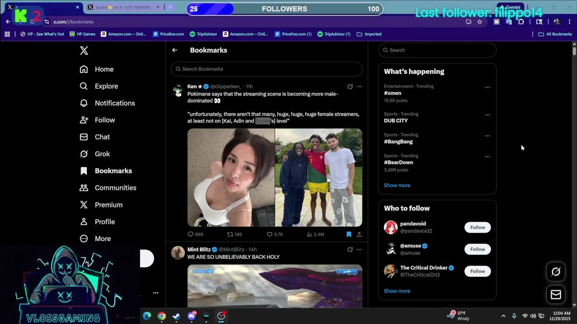Open Mint Blitz profile avatar
Screen dimensions: 577x324
coord(178,253)
